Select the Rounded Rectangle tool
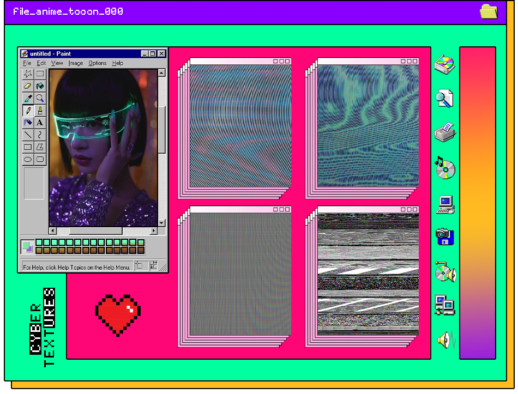518x394 pixels. pyautogui.click(x=40, y=159)
